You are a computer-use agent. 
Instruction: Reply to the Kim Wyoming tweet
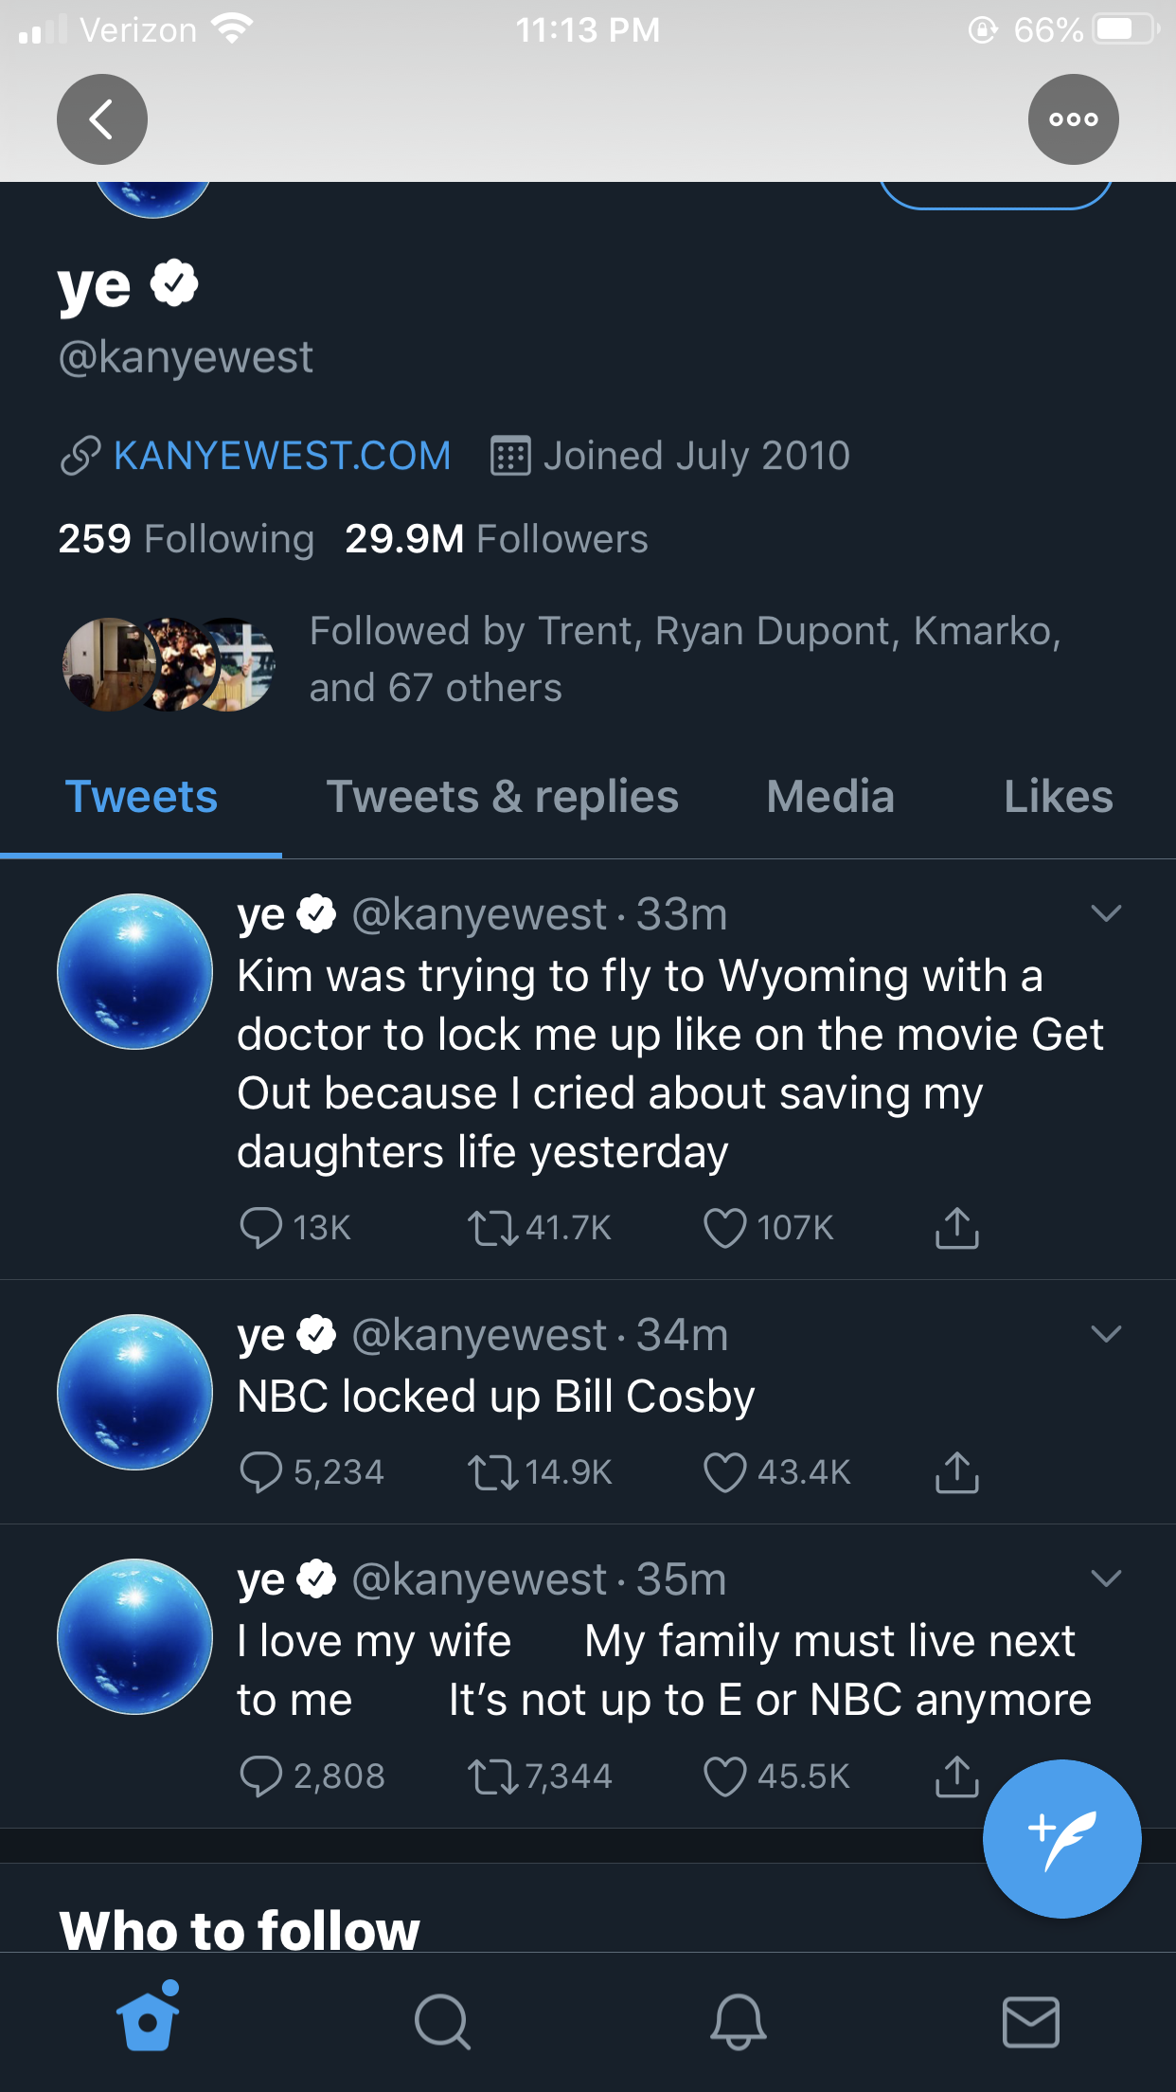pos(261,1228)
